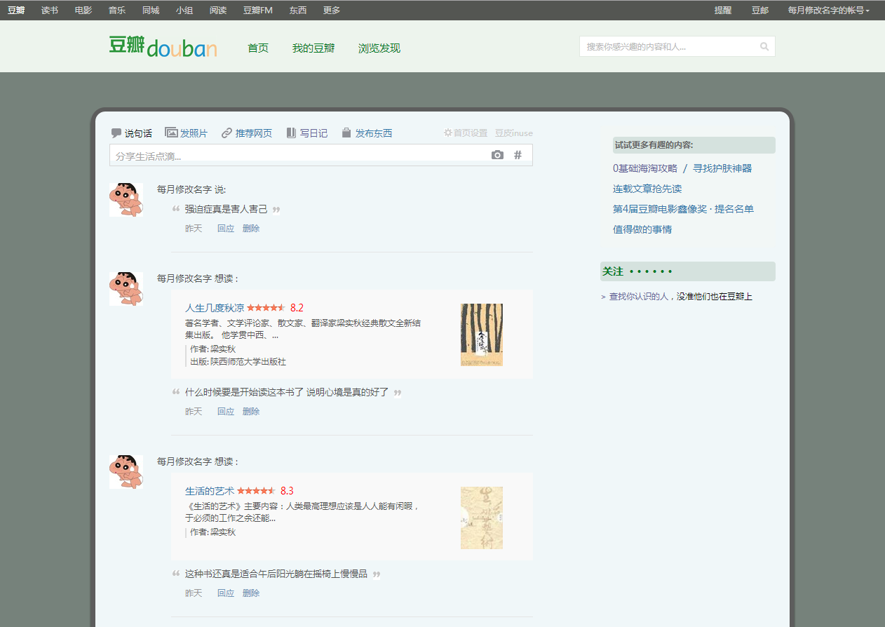The width and height of the screenshot is (885, 627).
Task: Select the 发照片 photo upload icon
Action: (x=170, y=133)
